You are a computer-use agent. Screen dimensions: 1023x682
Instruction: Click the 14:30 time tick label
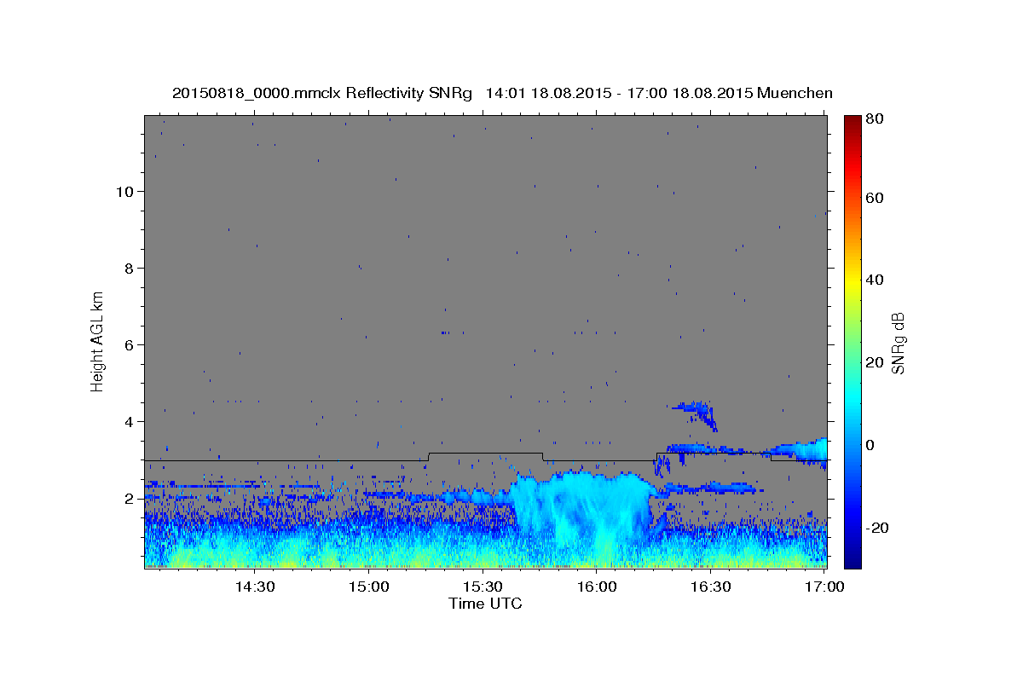tap(254, 587)
